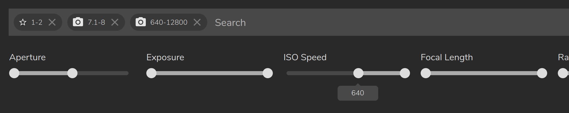This screenshot has height=113, width=569.
Task: Select the 7.1-8 chip label text
Action: point(96,22)
